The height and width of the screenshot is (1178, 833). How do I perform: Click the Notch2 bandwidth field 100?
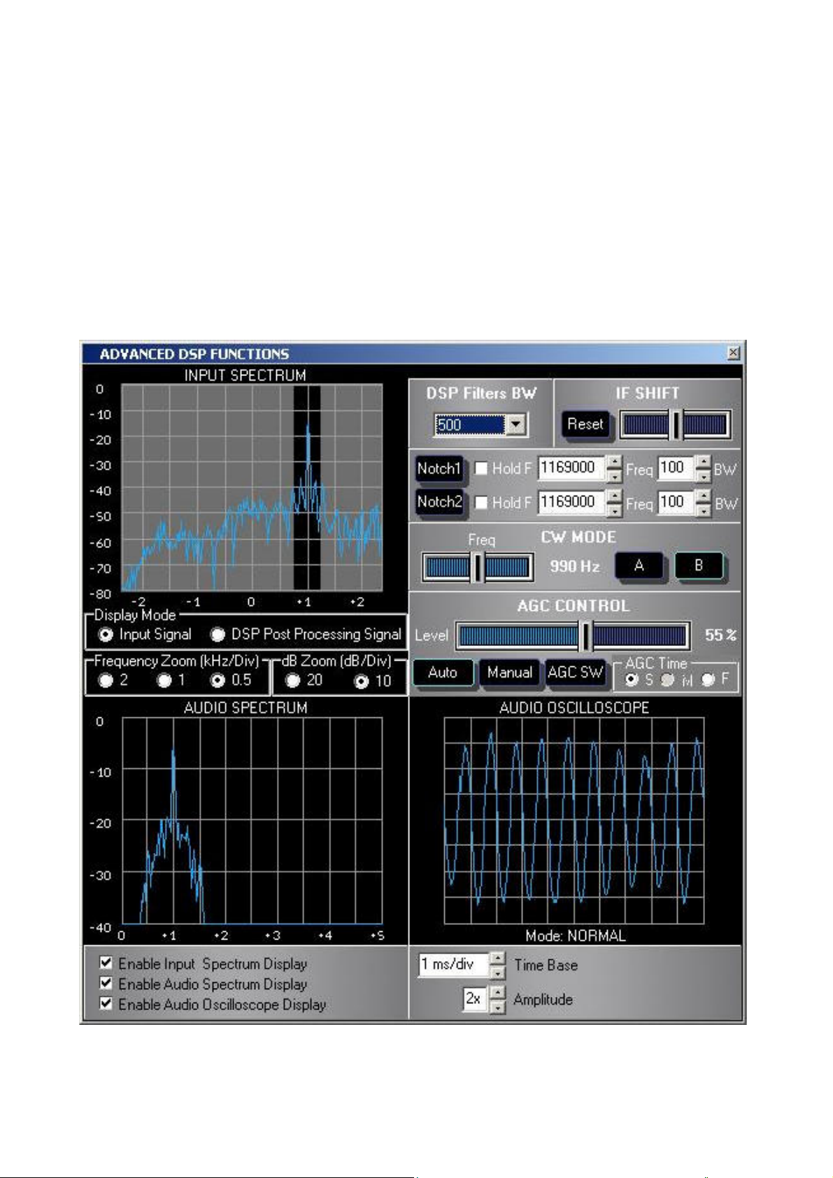click(676, 502)
